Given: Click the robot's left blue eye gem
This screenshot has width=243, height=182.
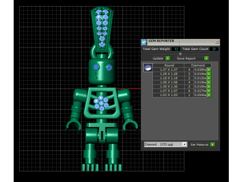Looking at the screenshot, I should 96,67.
